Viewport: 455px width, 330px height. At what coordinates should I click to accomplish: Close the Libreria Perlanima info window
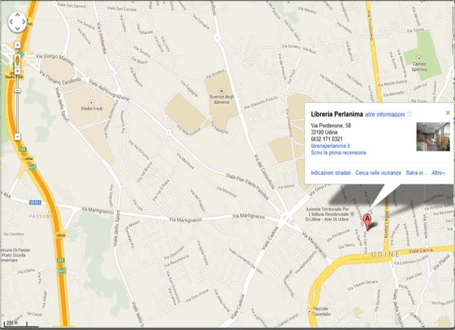(x=448, y=113)
